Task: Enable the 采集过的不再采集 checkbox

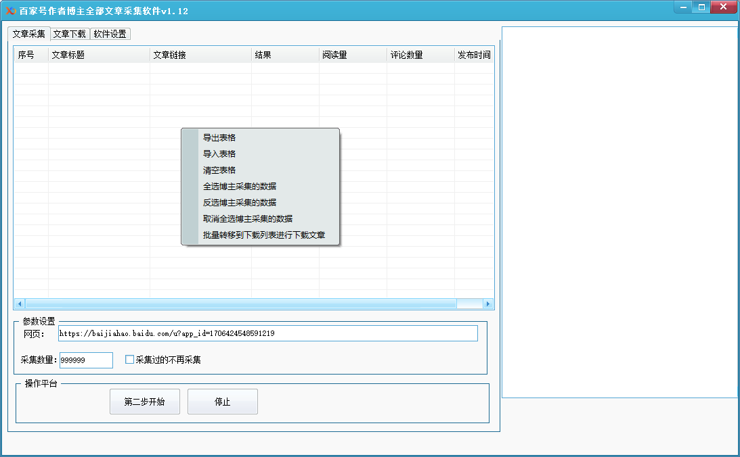Action: [x=129, y=360]
